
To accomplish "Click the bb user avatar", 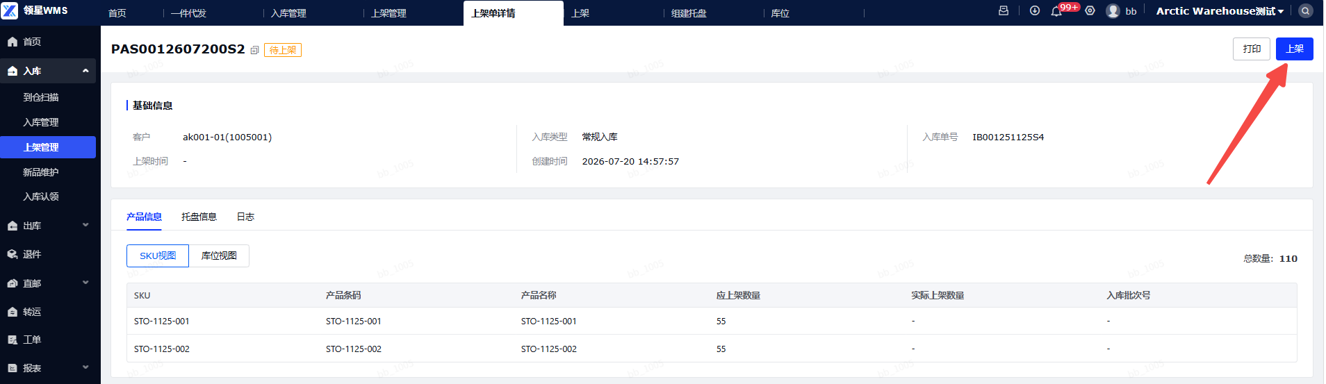I will [x=1113, y=11].
